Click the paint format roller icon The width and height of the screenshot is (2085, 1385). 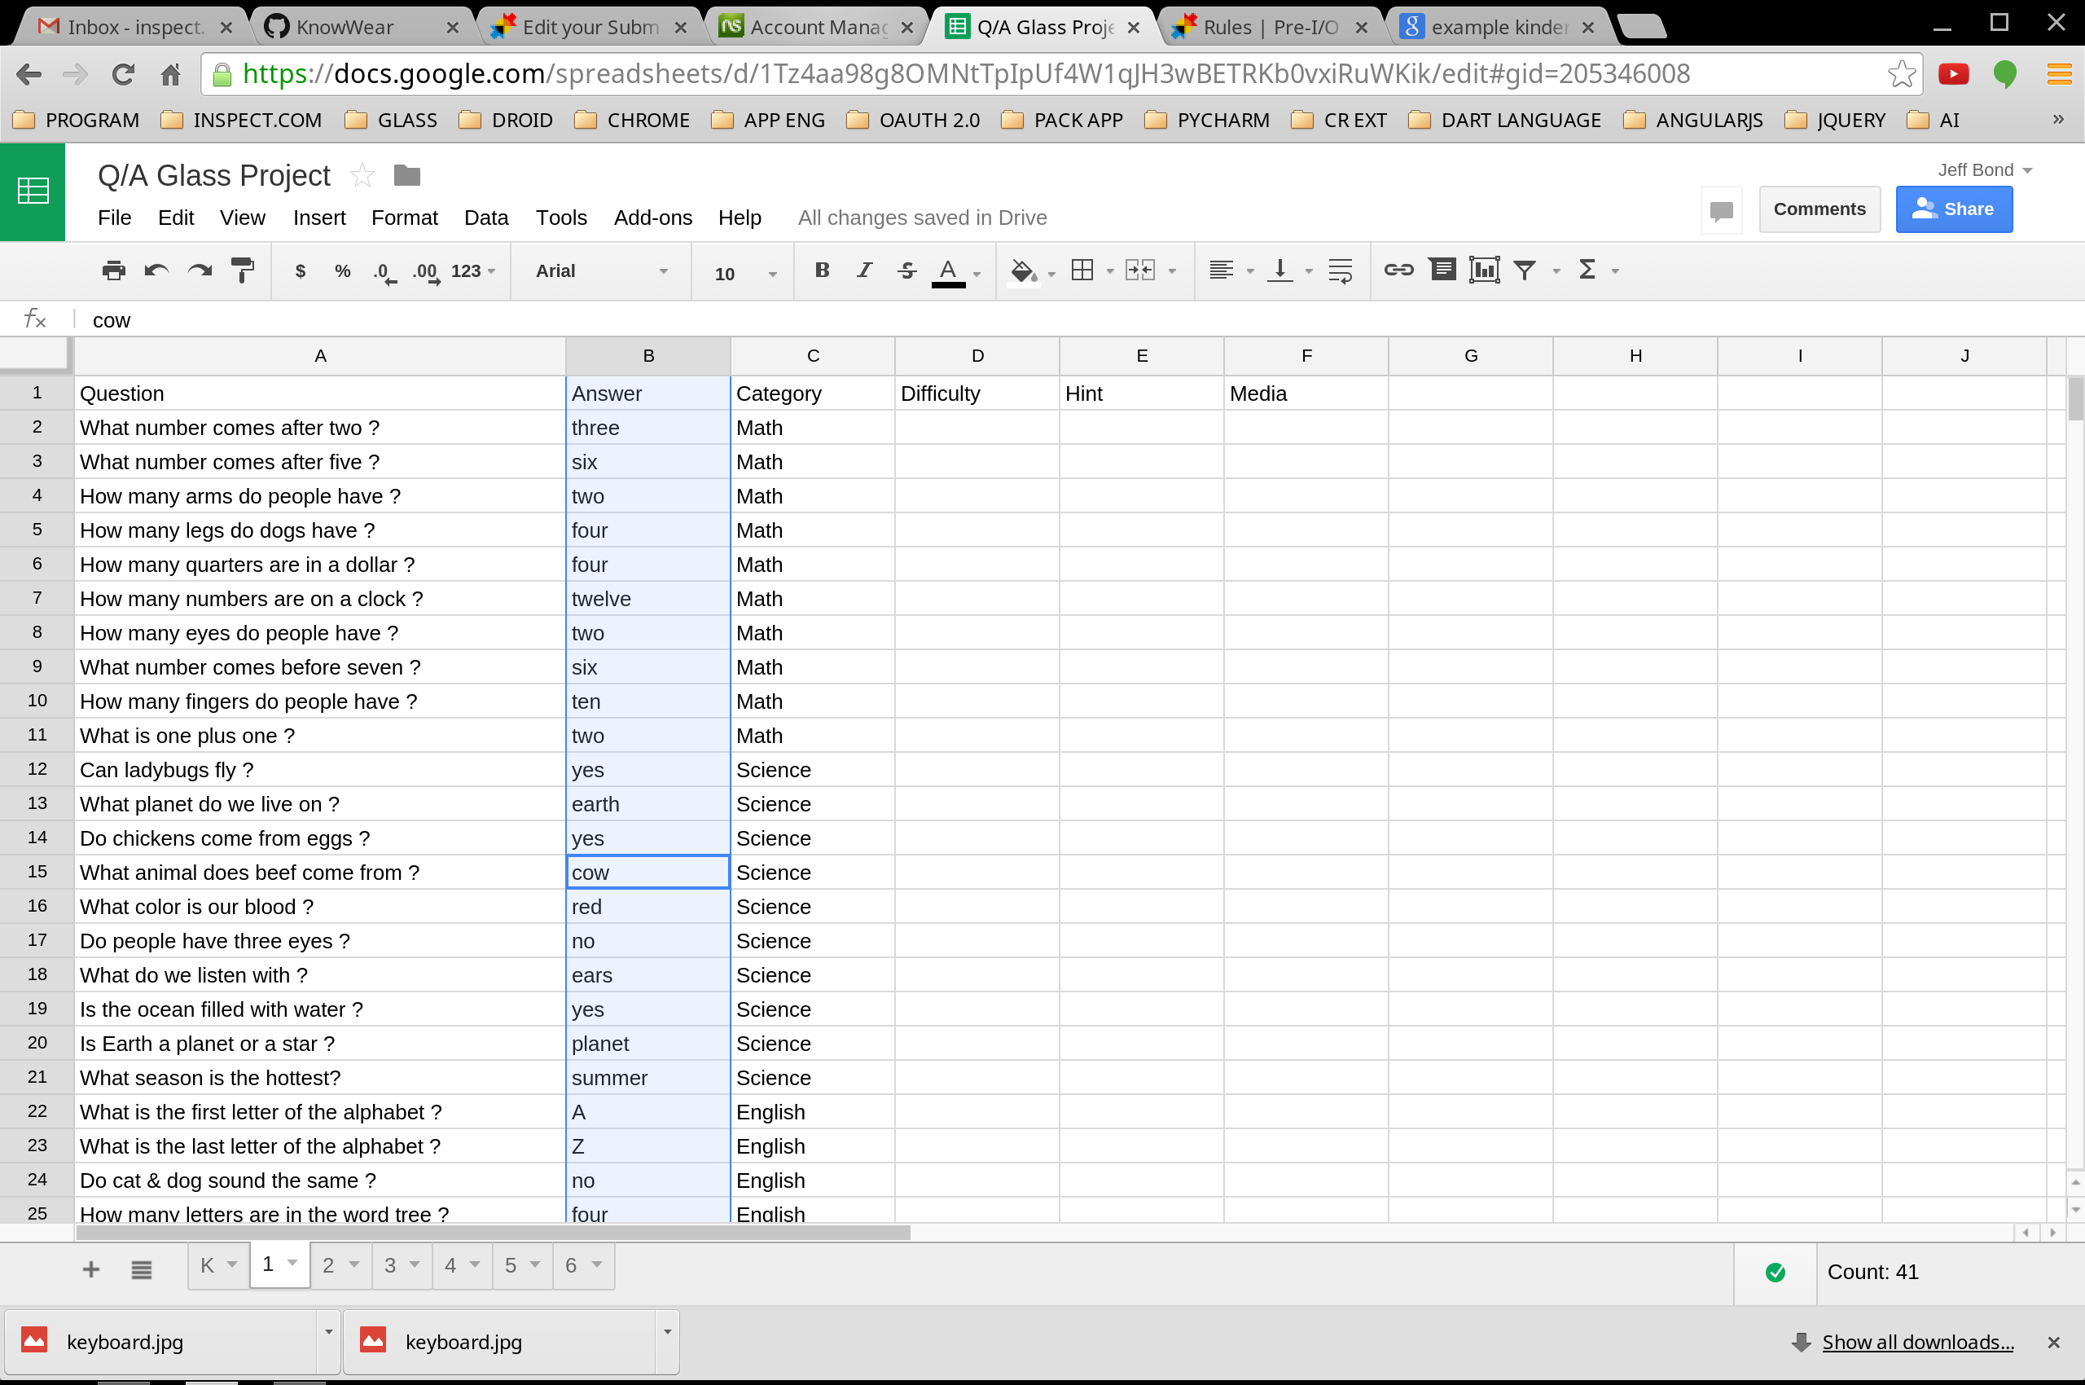coord(242,270)
